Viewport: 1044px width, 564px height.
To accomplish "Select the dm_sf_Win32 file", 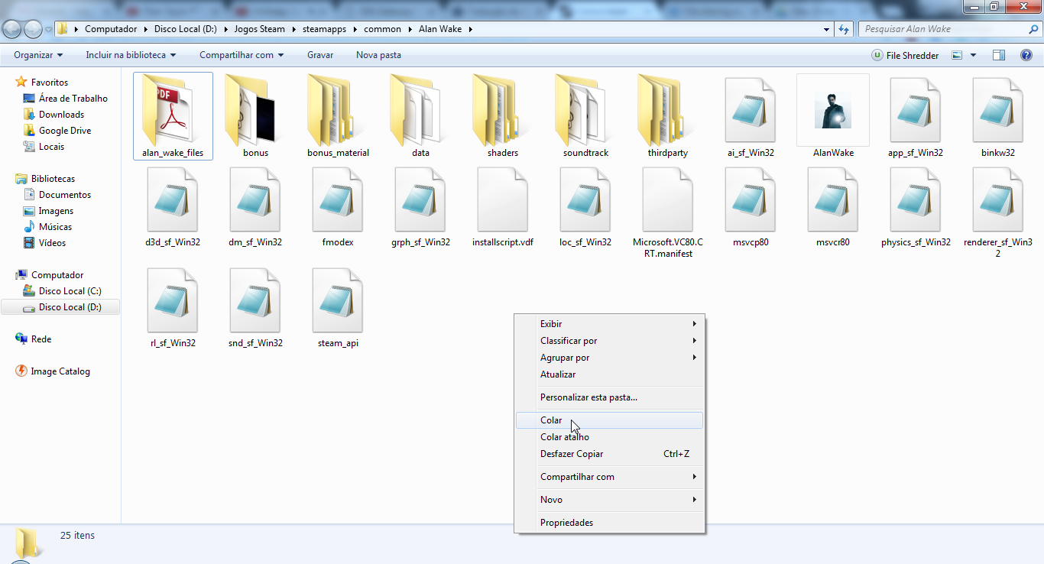I will 255,206.
